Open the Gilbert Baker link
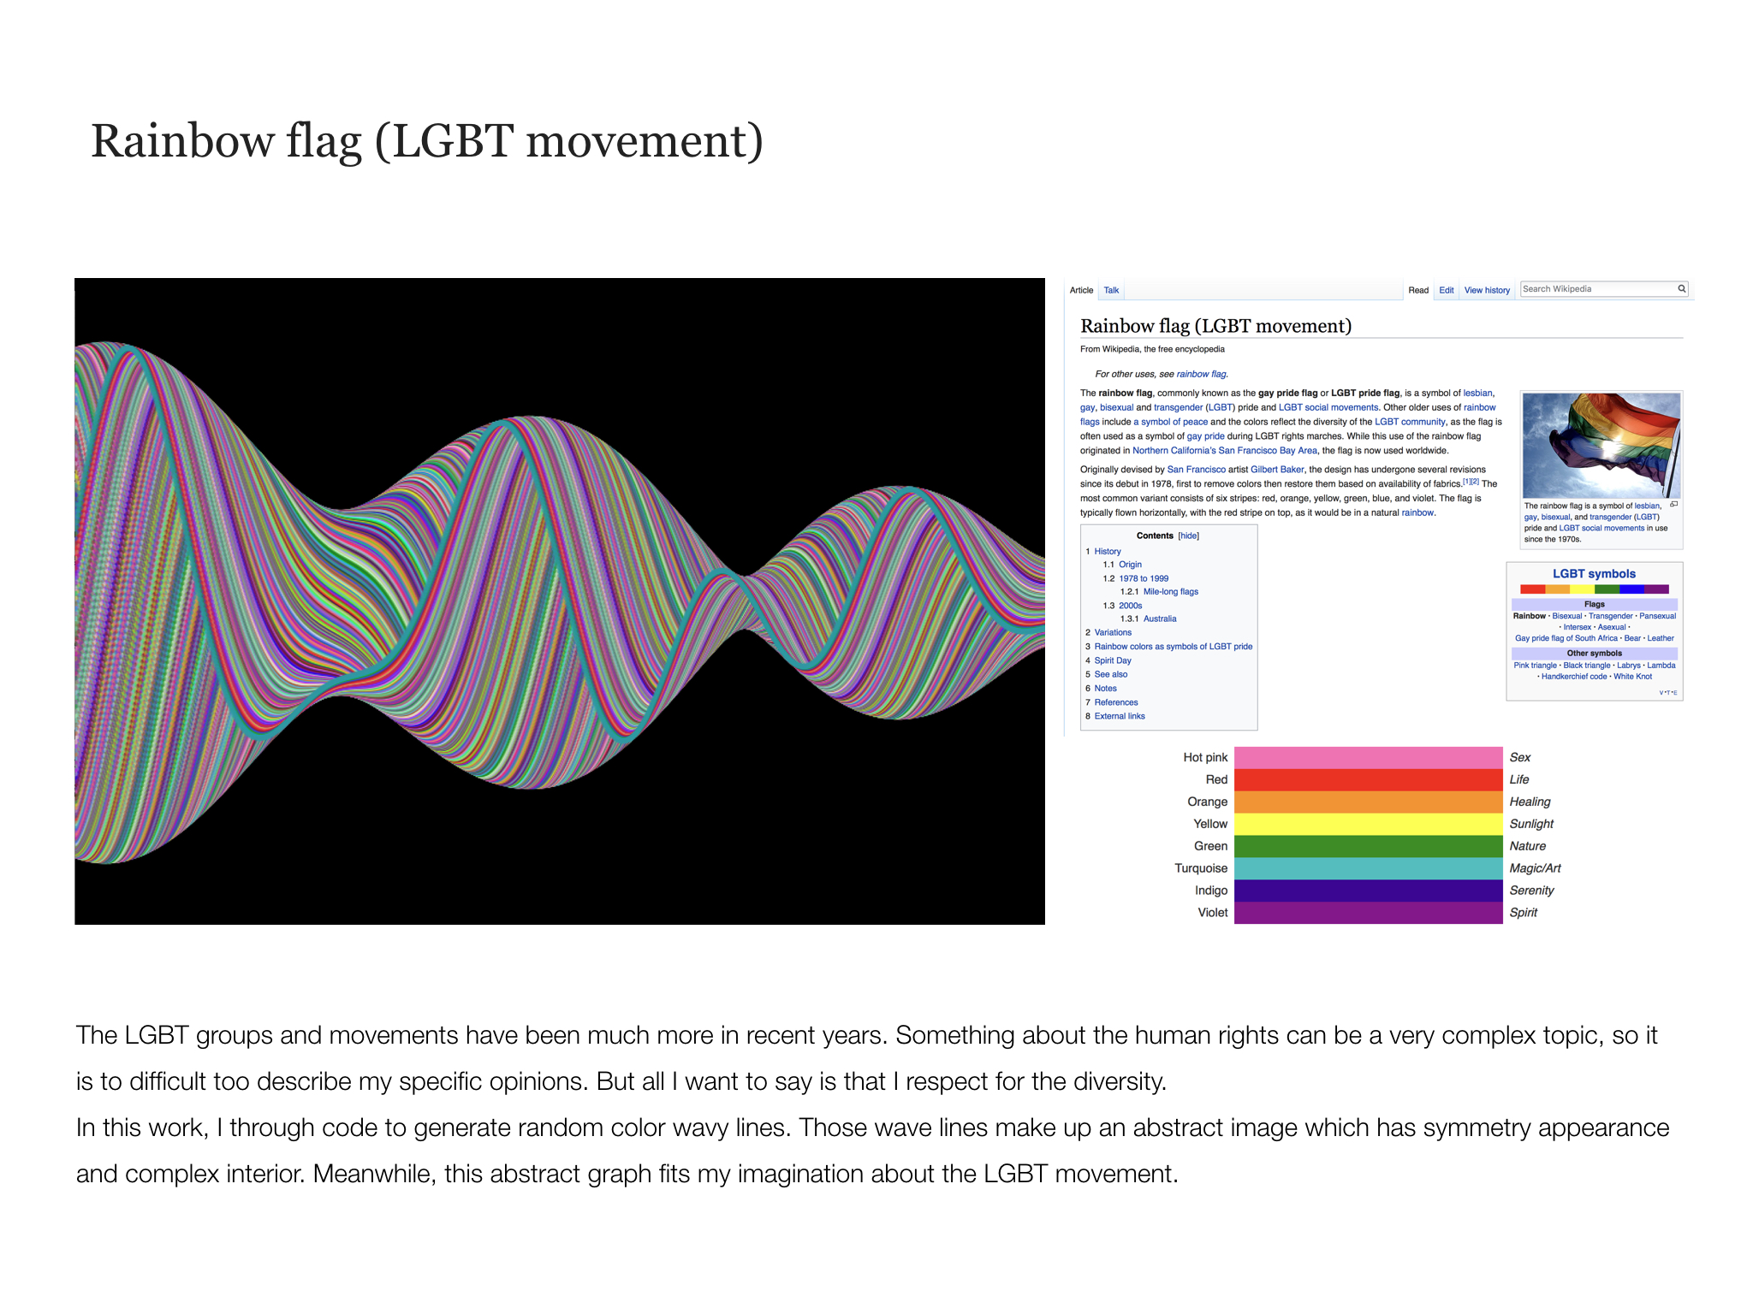The height and width of the screenshot is (1314, 1753). [x=1277, y=469]
